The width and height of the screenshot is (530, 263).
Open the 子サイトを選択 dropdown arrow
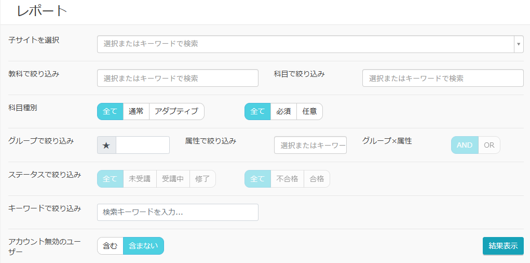519,44
